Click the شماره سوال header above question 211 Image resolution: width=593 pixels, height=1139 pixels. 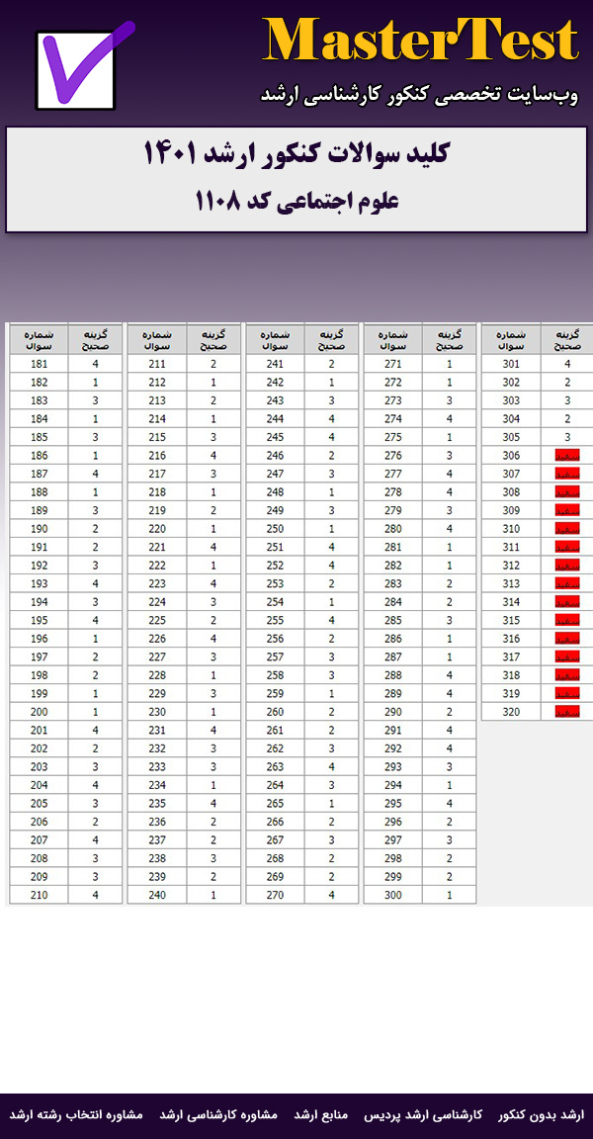(x=157, y=339)
